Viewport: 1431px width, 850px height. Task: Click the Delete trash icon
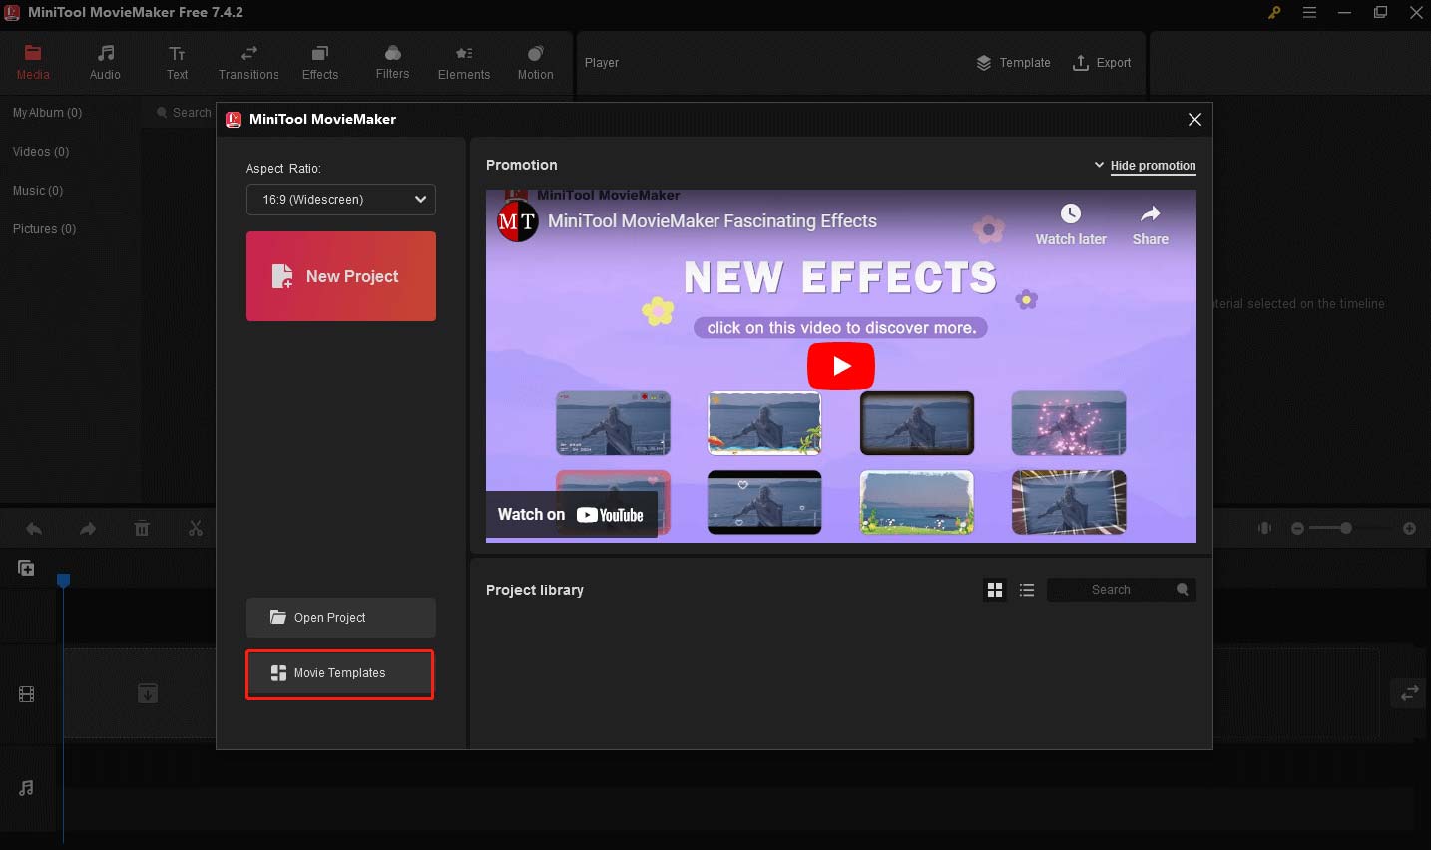pyautogui.click(x=142, y=529)
